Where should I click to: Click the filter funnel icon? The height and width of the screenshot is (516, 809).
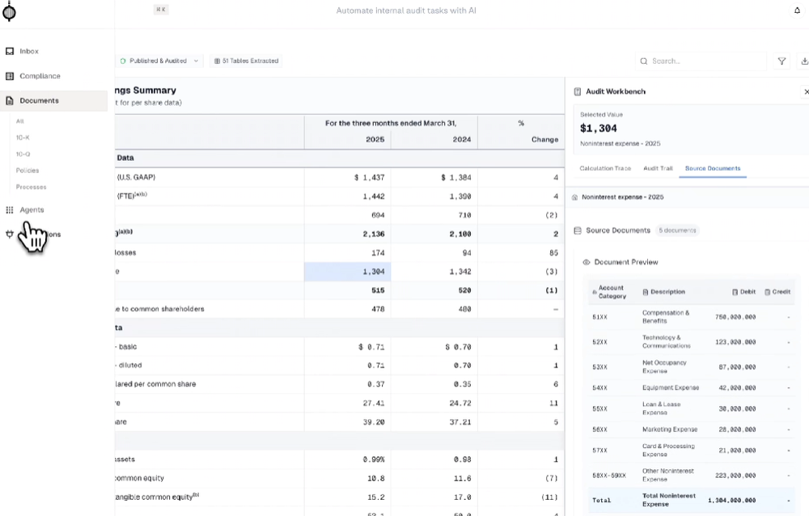coord(781,61)
